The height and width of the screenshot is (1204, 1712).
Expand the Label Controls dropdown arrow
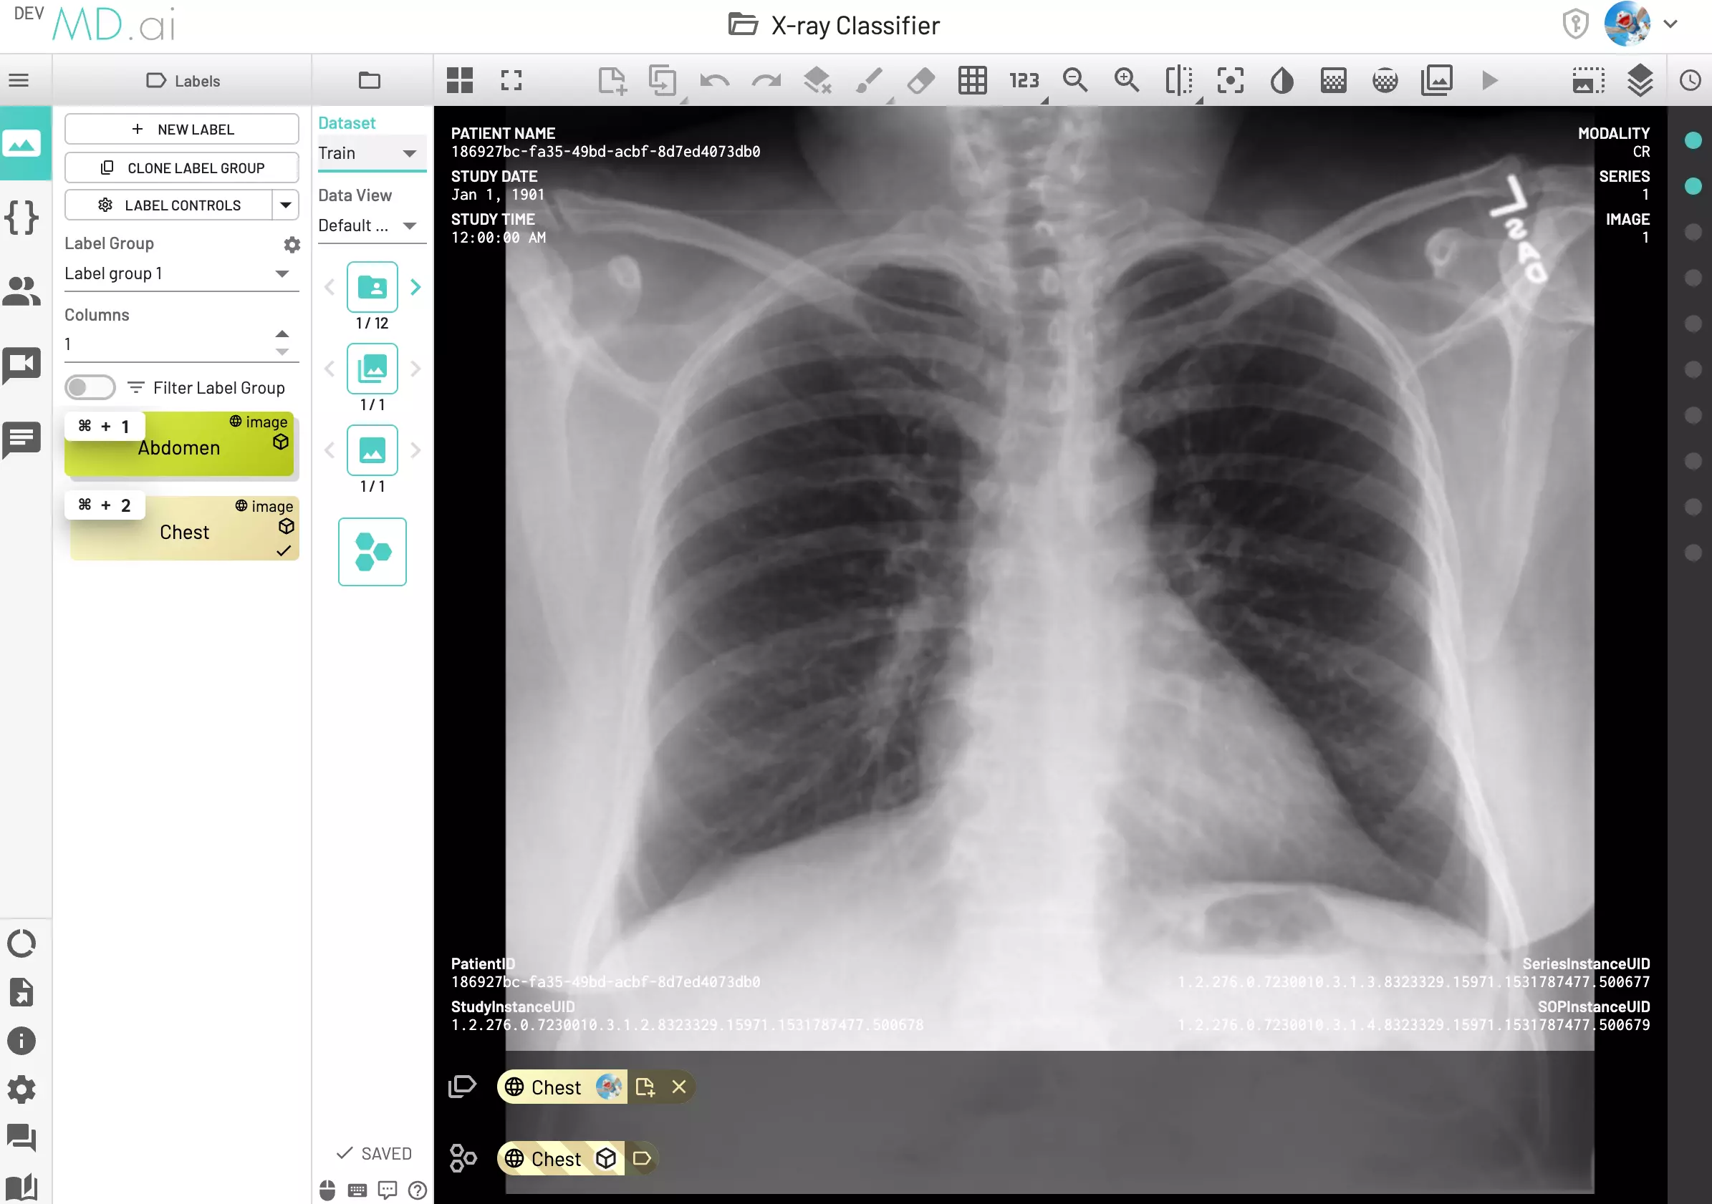pos(286,205)
